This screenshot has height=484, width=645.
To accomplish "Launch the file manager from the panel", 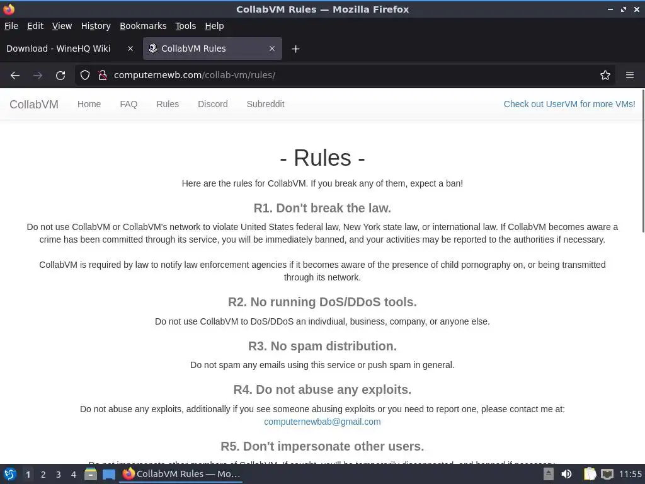I will pyautogui.click(x=91, y=474).
